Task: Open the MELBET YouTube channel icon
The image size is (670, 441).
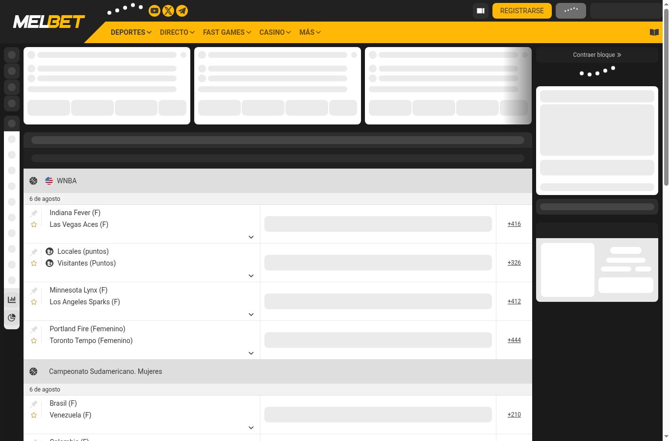Action: [155, 11]
